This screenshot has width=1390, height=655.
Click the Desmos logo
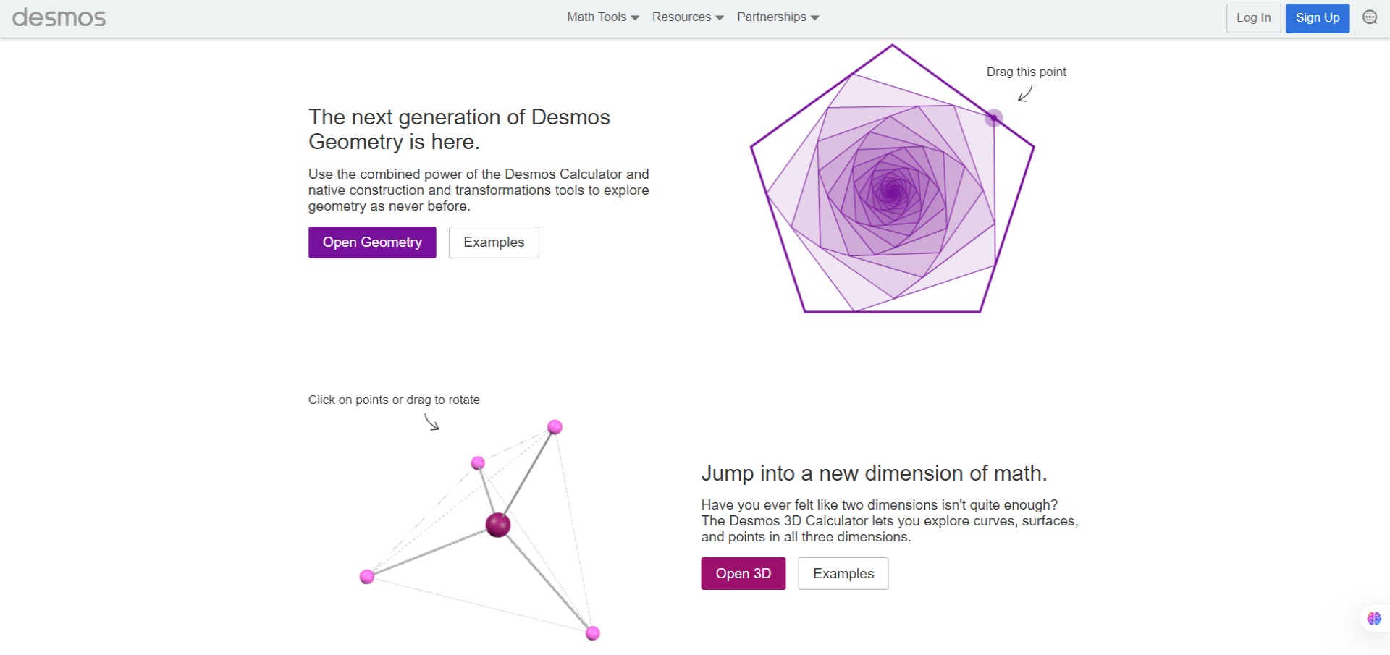click(x=59, y=17)
